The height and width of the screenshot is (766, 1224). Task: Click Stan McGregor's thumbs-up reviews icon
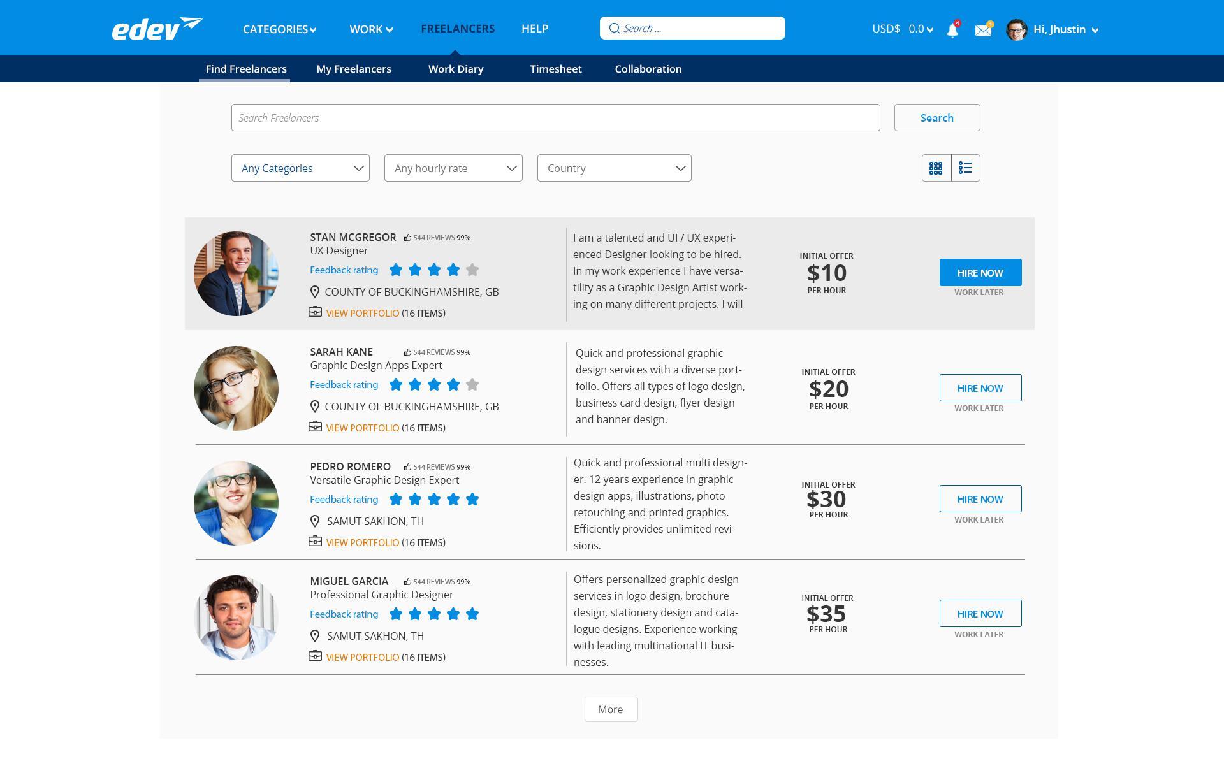coord(407,238)
